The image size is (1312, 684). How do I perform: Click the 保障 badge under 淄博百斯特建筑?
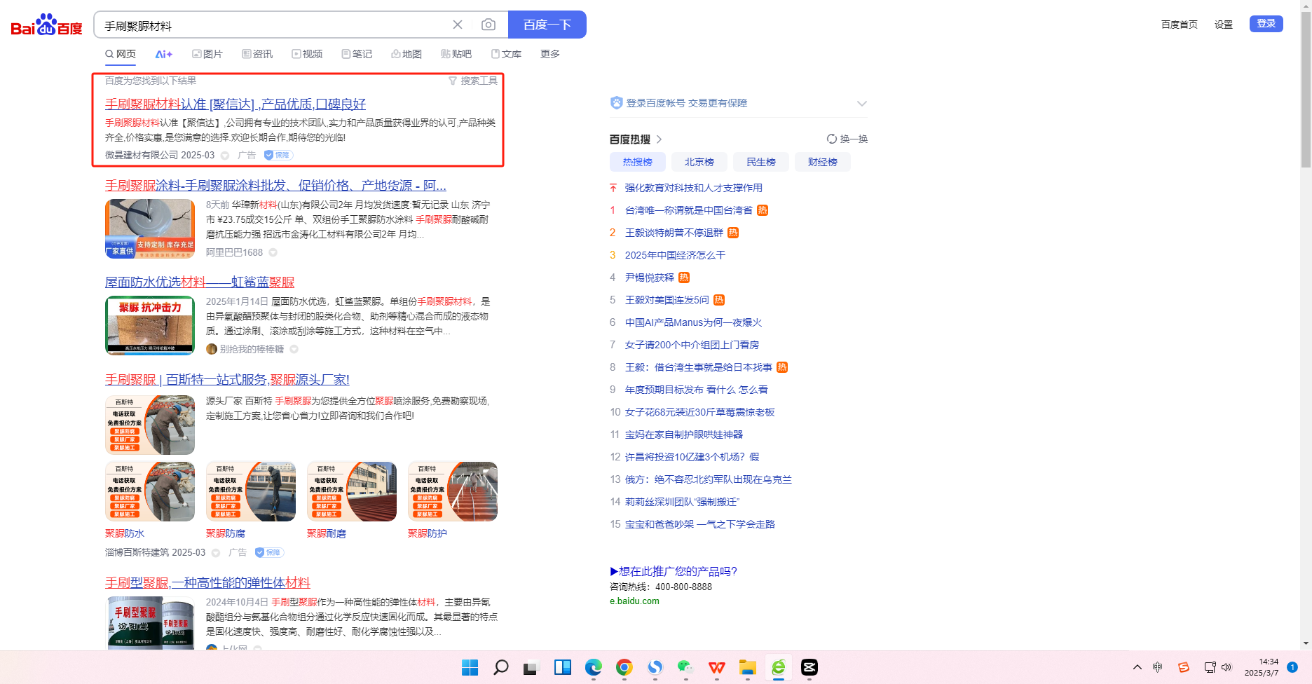tap(269, 552)
